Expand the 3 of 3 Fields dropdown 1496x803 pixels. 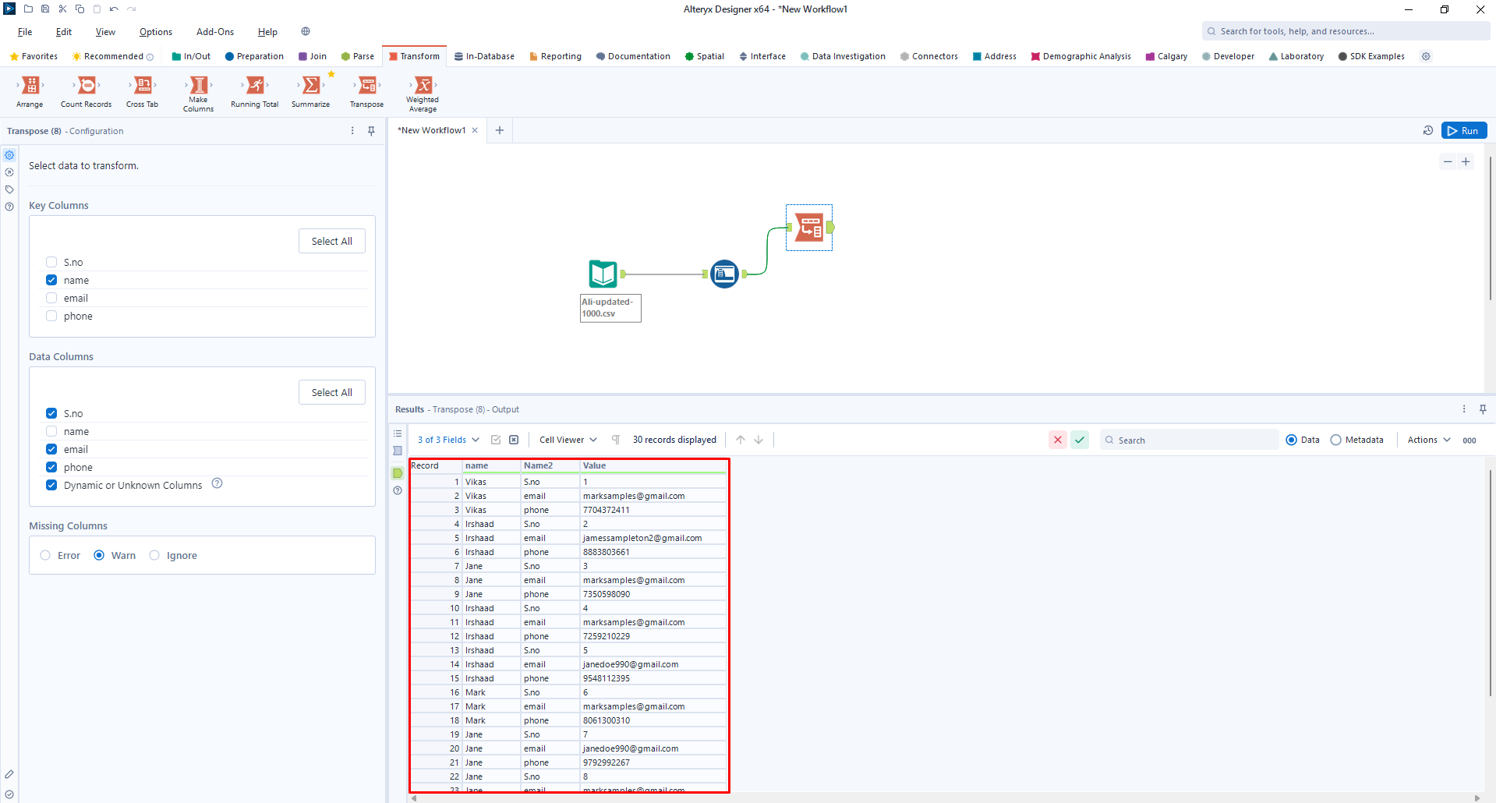448,440
